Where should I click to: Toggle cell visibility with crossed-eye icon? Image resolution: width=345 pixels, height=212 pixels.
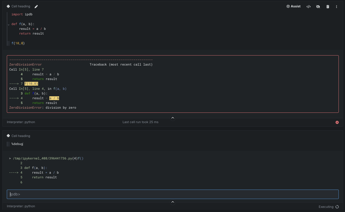click(x=318, y=6)
